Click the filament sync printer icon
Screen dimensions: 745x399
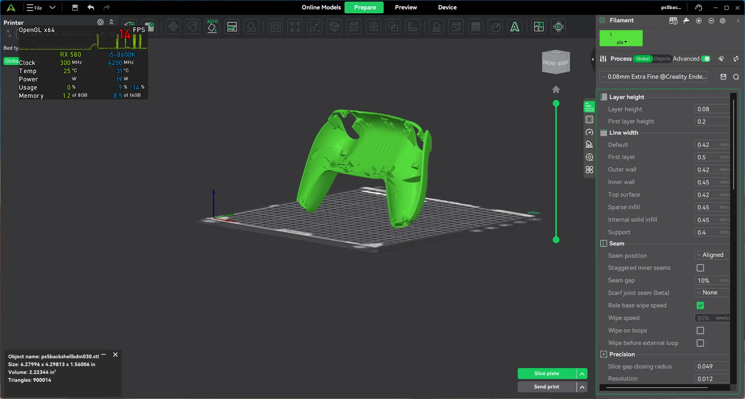point(673,21)
